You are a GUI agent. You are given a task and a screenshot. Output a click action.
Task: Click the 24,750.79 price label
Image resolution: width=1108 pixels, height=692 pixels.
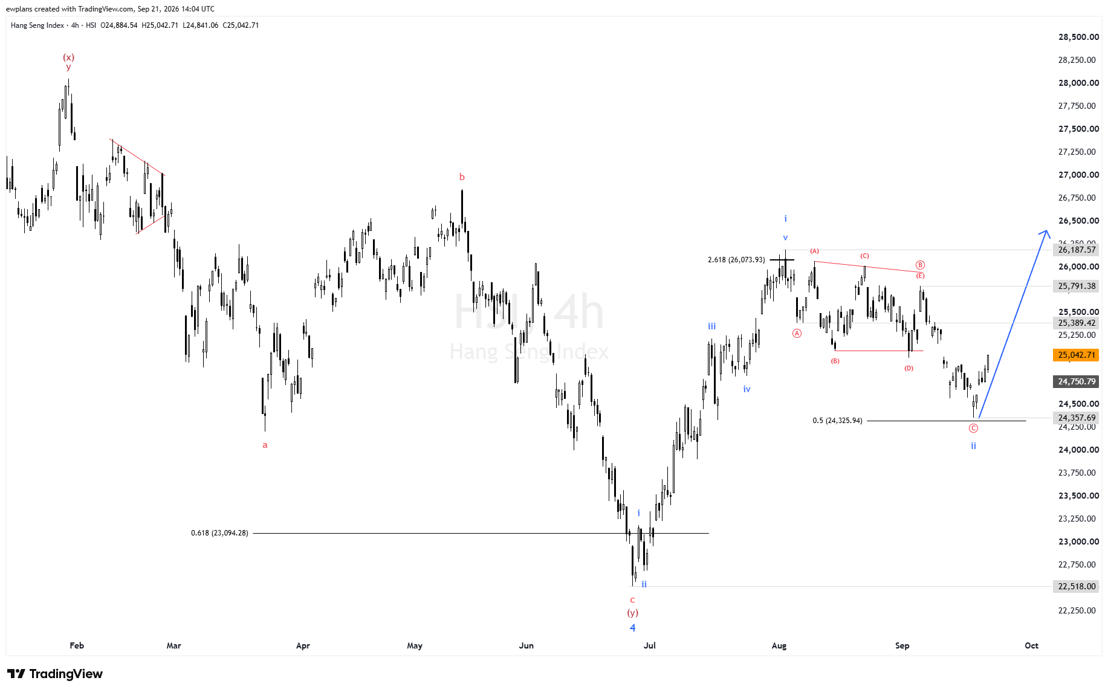[1076, 381]
